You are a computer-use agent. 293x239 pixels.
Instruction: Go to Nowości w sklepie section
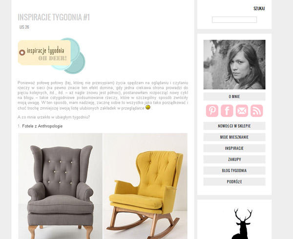coord(234,126)
